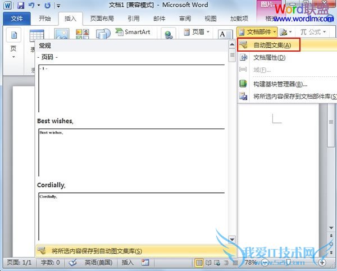Open the Undo history dropdown arrow
The width and height of the screenshot is (337, 271).
pyautogui.click(x=39, y=5)
